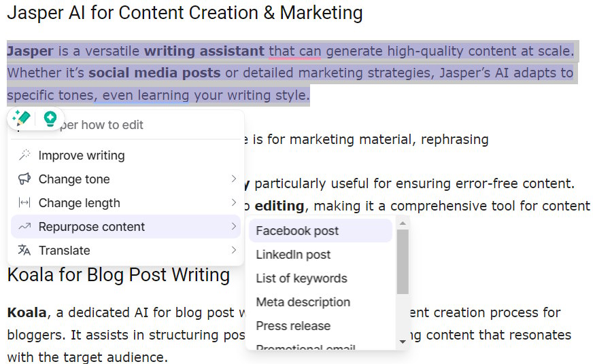Click the trend arrow icon beside Repurpose content

click(x=24, y=226)
